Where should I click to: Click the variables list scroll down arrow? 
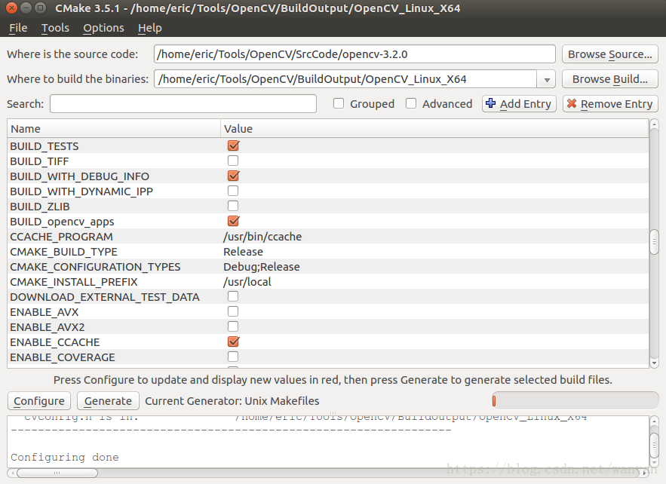(654, 363)
